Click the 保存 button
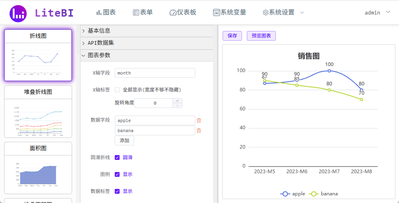The width and height of the screenshot is (399, 203). [x=232, y=36]
